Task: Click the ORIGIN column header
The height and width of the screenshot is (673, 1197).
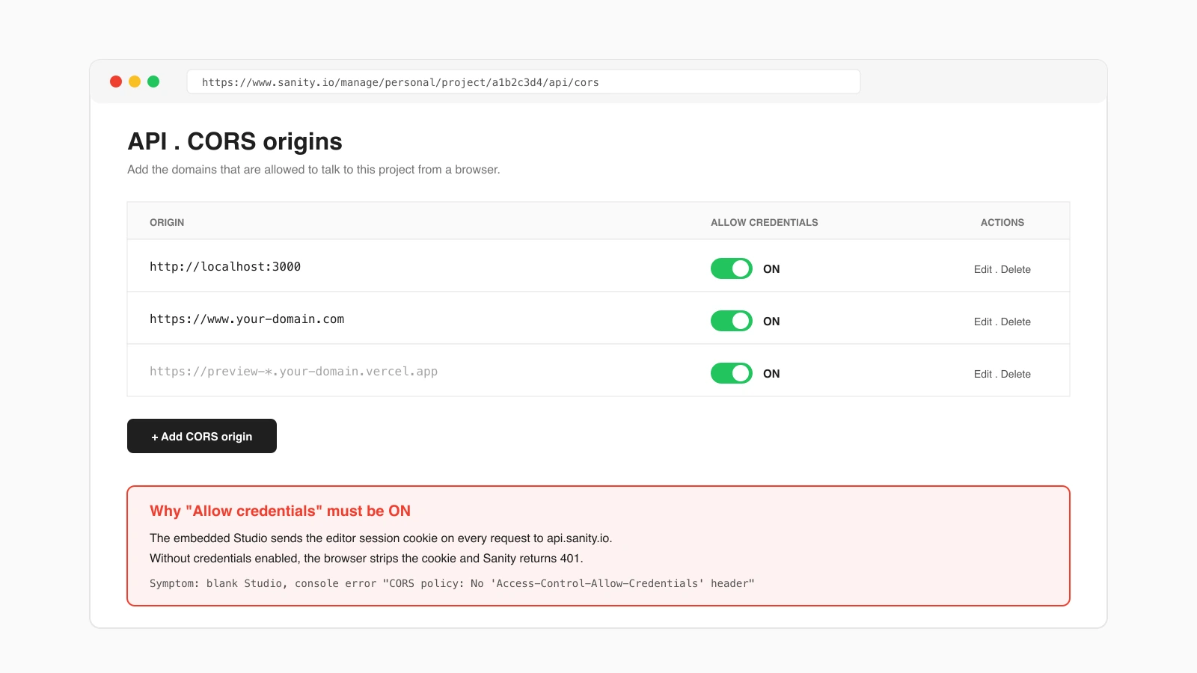Action: [167, 222]
